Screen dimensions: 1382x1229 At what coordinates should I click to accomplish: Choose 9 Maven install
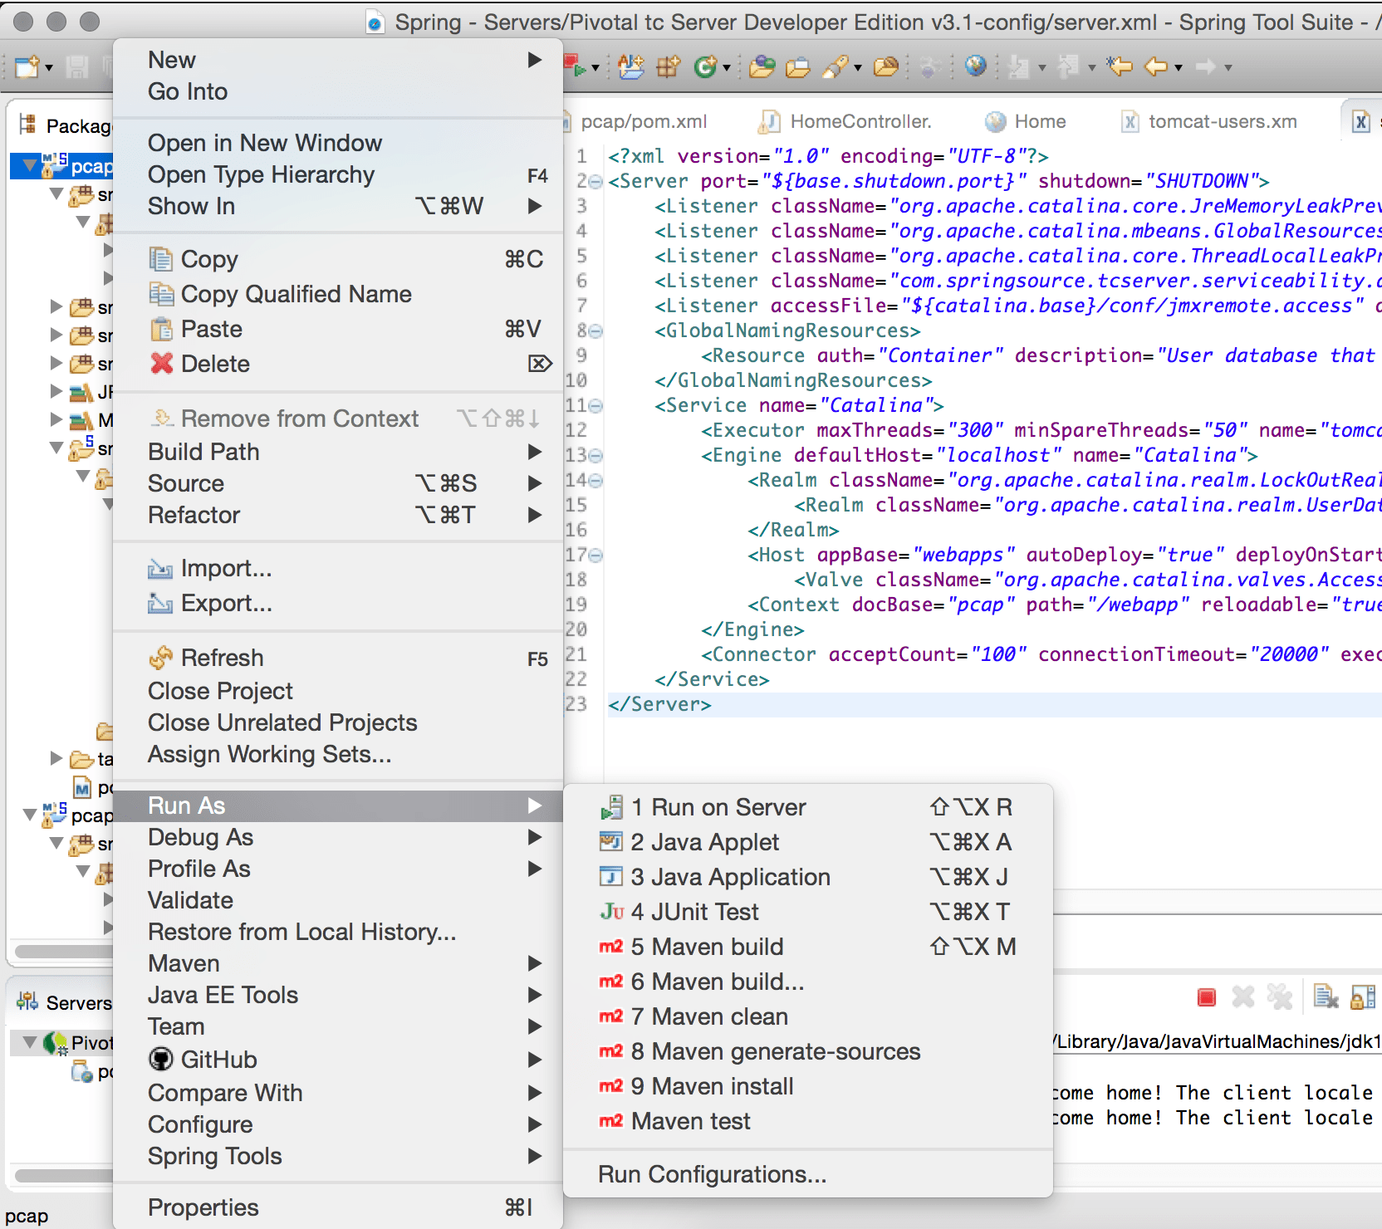tap(808, 1086)
